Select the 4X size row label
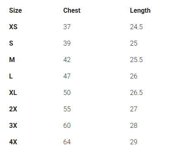Viewport: 177px width, 157px height. pyautogui.click(x=13, y=142)
